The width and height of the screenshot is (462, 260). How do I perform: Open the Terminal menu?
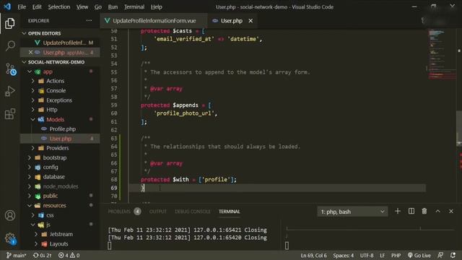pyautogui.click(x=134, y=6)
